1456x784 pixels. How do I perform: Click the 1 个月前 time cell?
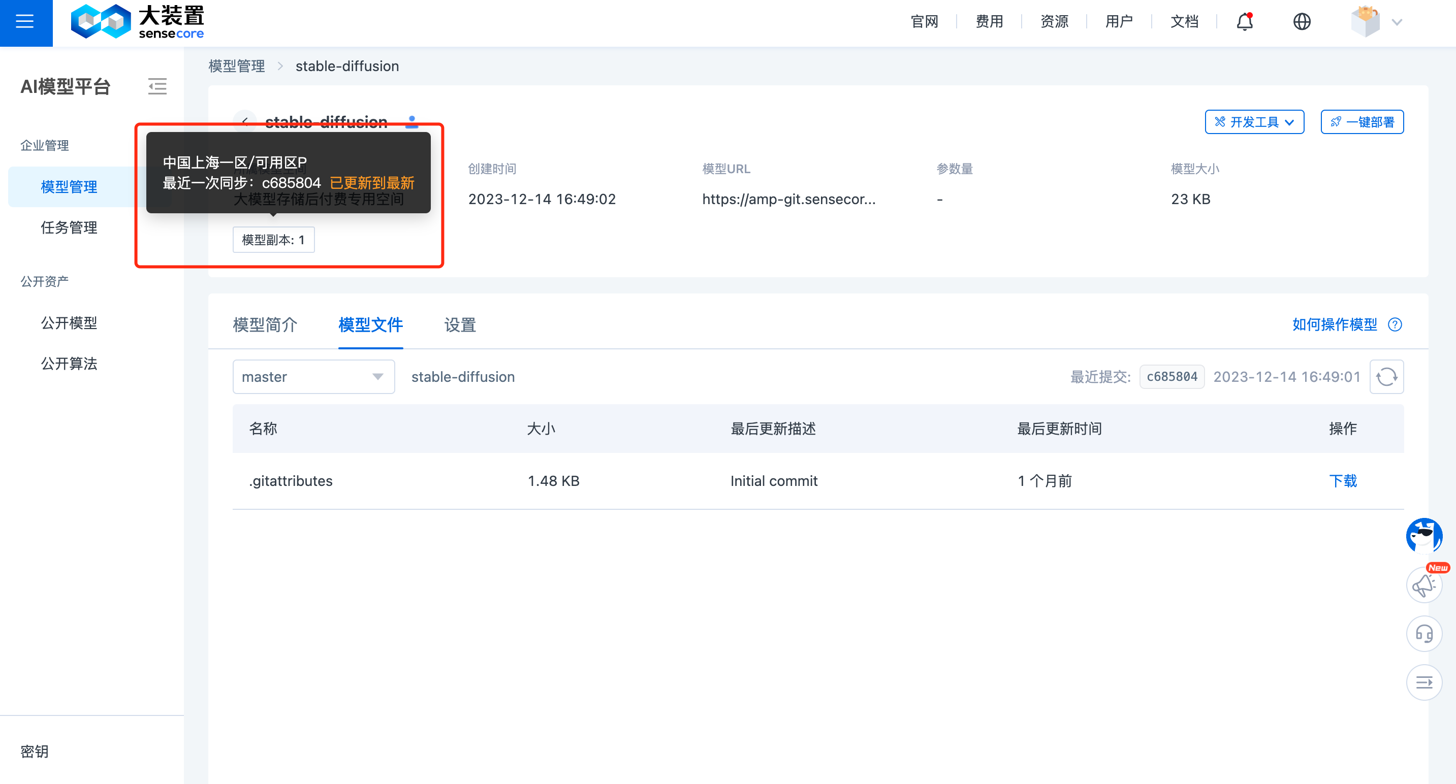[x=1044, y=481]
